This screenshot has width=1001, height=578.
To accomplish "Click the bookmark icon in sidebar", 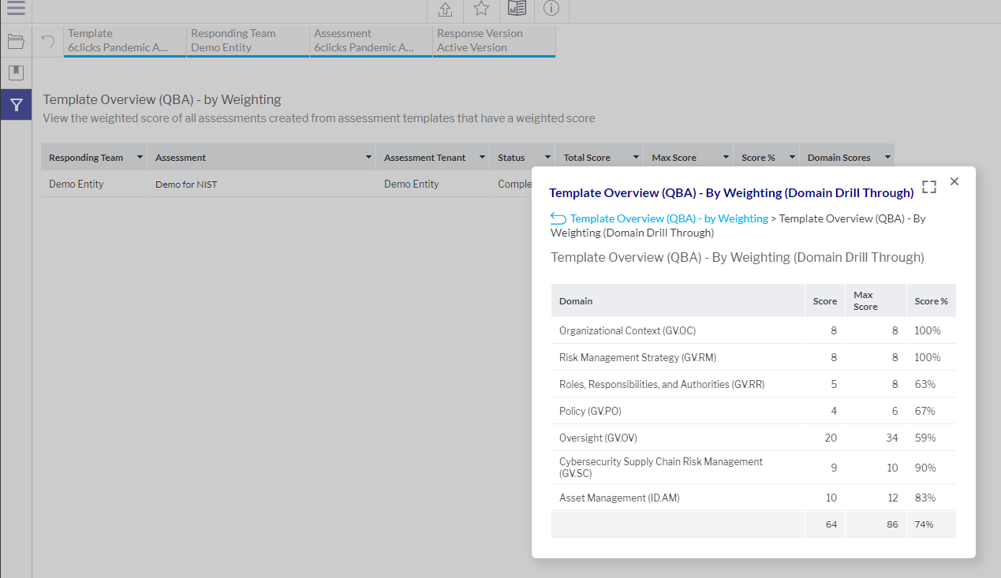I will 16,73.
